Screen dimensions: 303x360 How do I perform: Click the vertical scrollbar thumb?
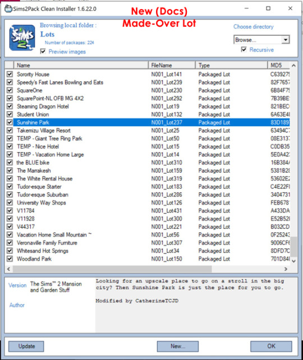click(293, 247)
